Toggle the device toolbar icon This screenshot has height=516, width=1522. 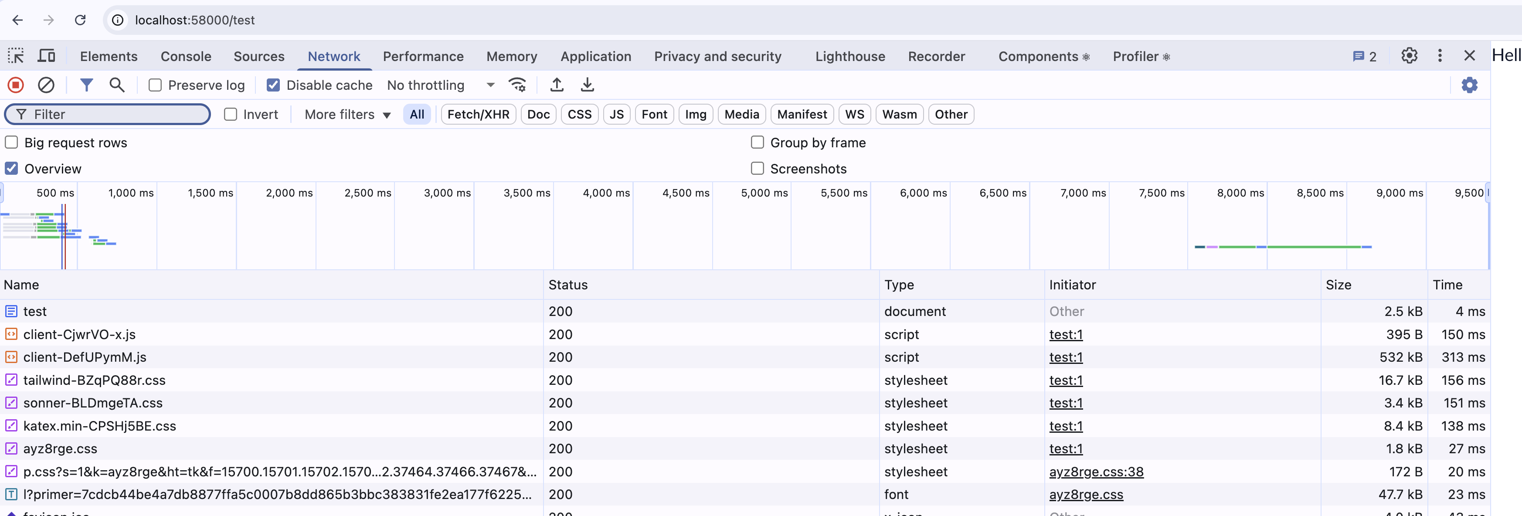[47, 56]
